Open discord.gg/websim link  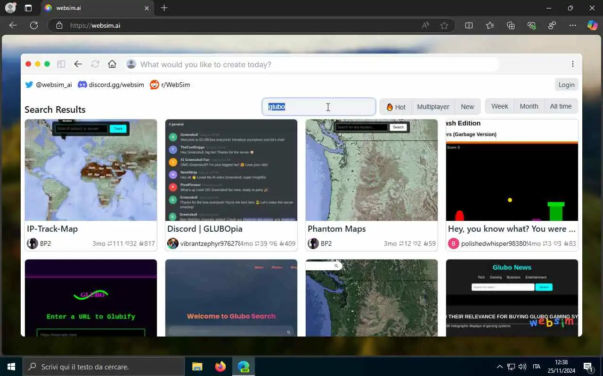pyautogui.click(x=111, y=85)
